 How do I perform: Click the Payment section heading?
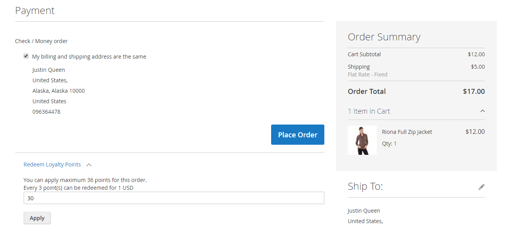tap(35, 10)
